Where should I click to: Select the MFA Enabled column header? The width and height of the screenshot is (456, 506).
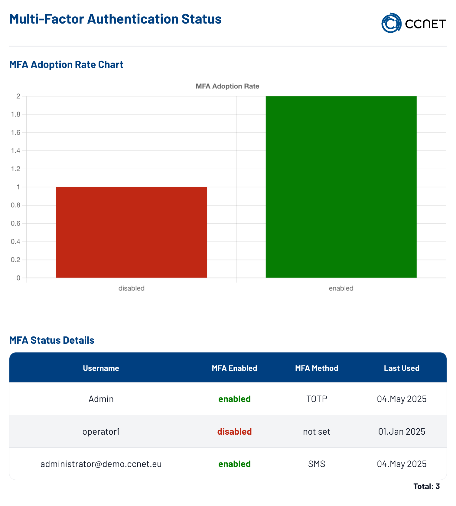point(234,368)
